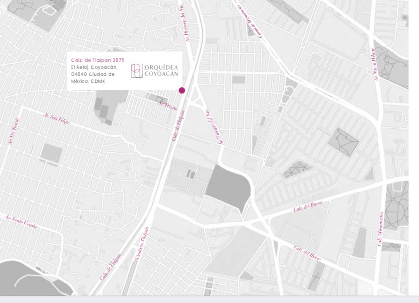Click the triangle-patterned park strip

point(299,170)
